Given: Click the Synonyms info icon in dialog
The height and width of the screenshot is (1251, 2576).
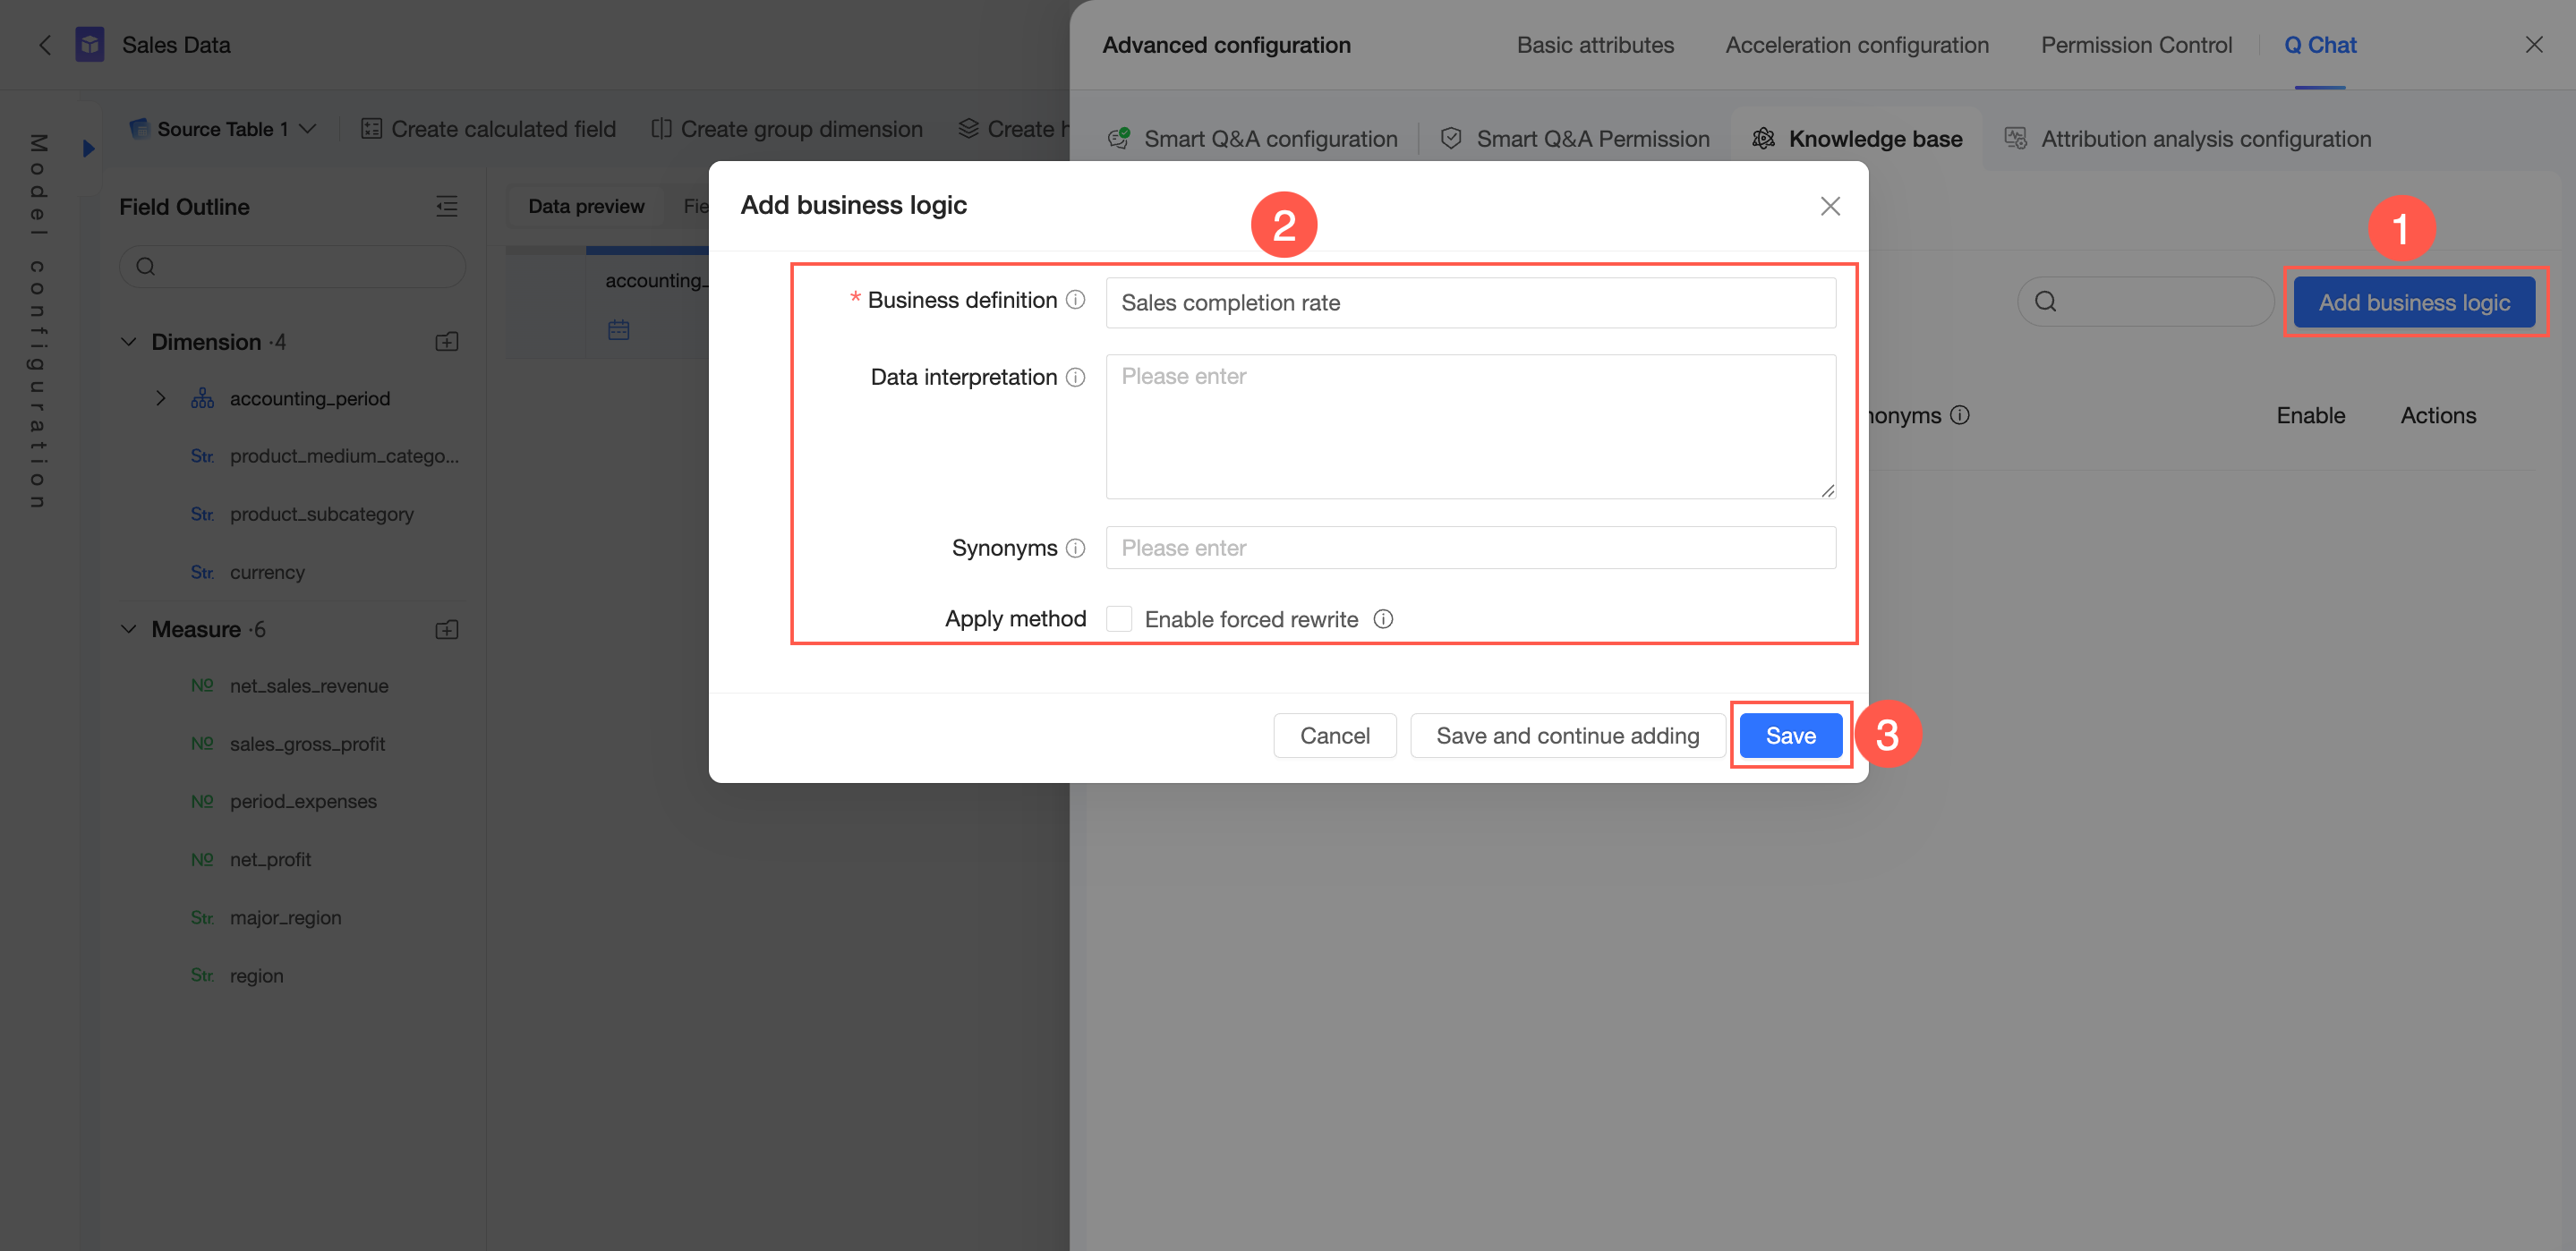Looking at the screenshot, I should tap(1075, 548).
